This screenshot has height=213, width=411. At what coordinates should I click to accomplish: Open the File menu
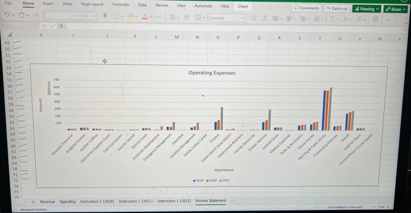8,3
